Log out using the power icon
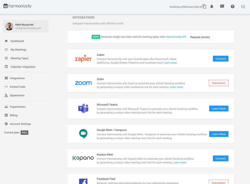The width and height of the screenshot is (250, 184). tap(243, 7)
